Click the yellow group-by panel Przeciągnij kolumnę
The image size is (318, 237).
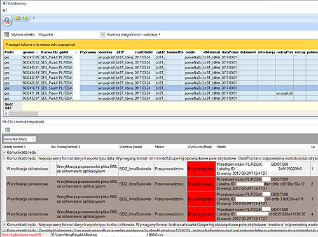click(160, 44)
